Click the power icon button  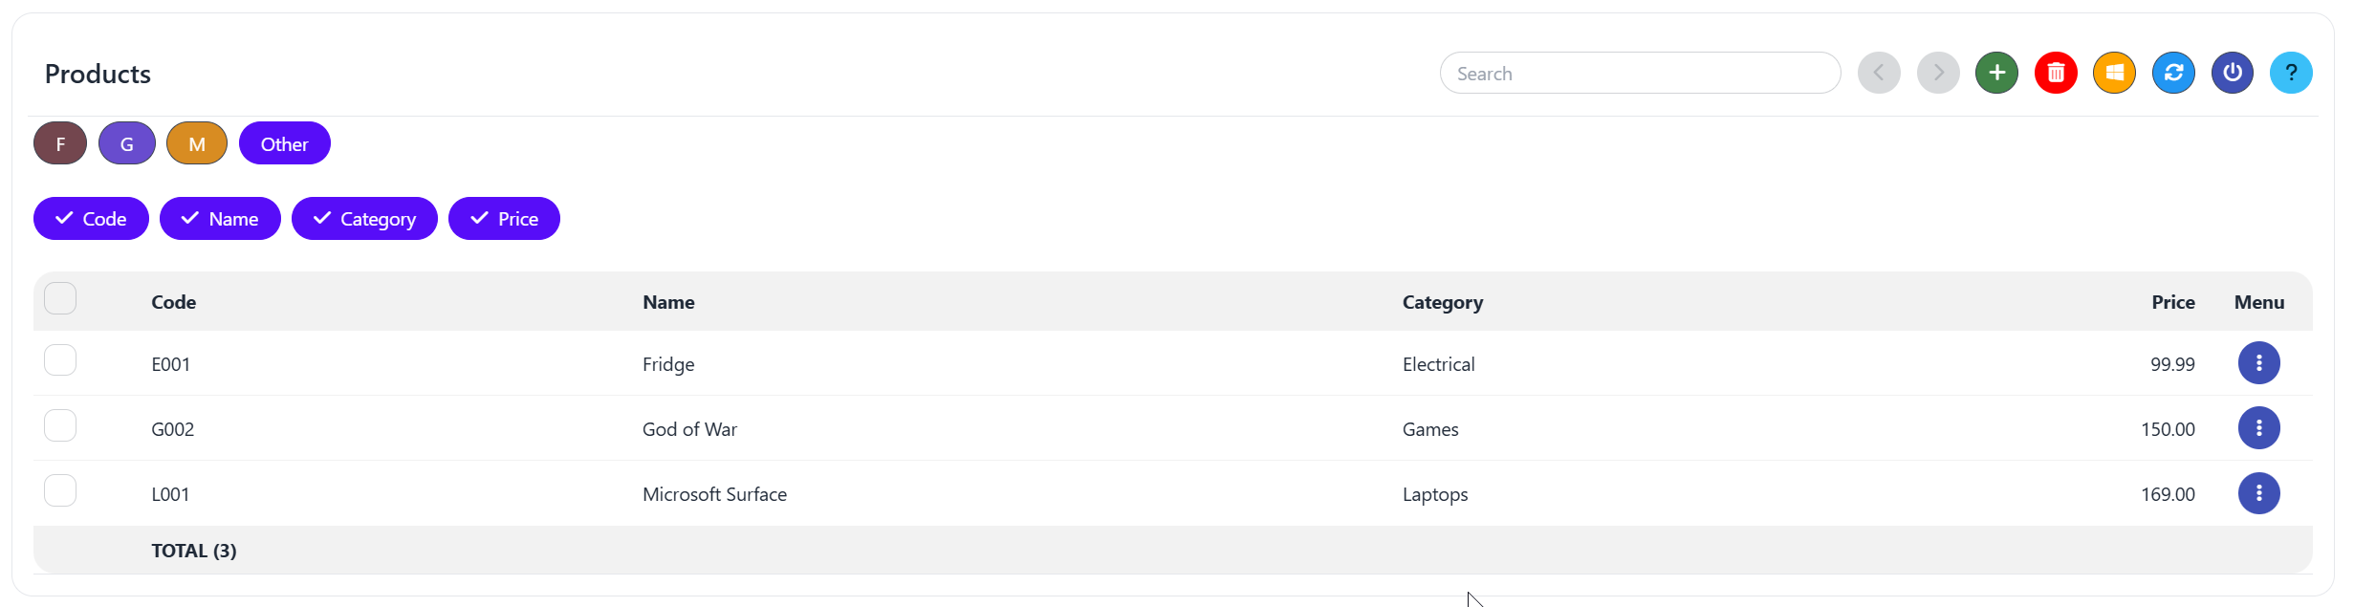2232,73
